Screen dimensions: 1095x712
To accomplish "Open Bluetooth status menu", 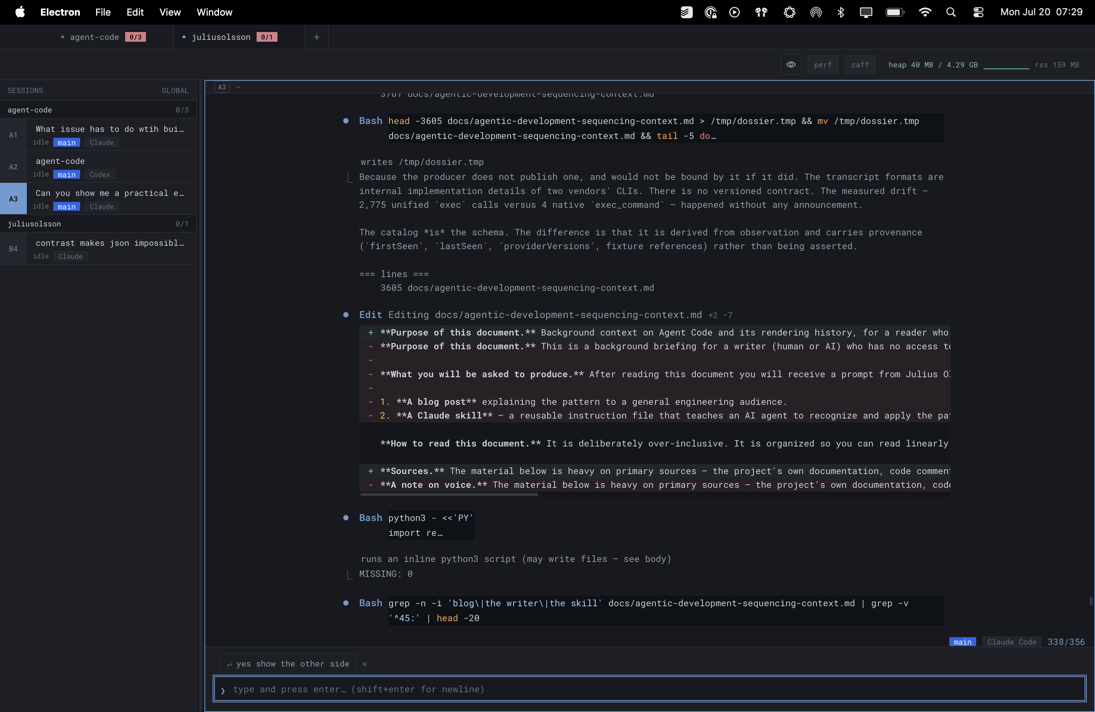I will click(x=841, y=12).
